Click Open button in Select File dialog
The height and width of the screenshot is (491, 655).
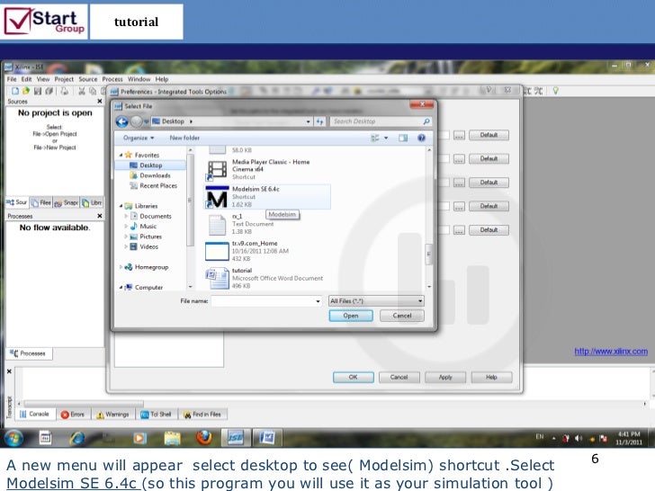tap(351, 316)
